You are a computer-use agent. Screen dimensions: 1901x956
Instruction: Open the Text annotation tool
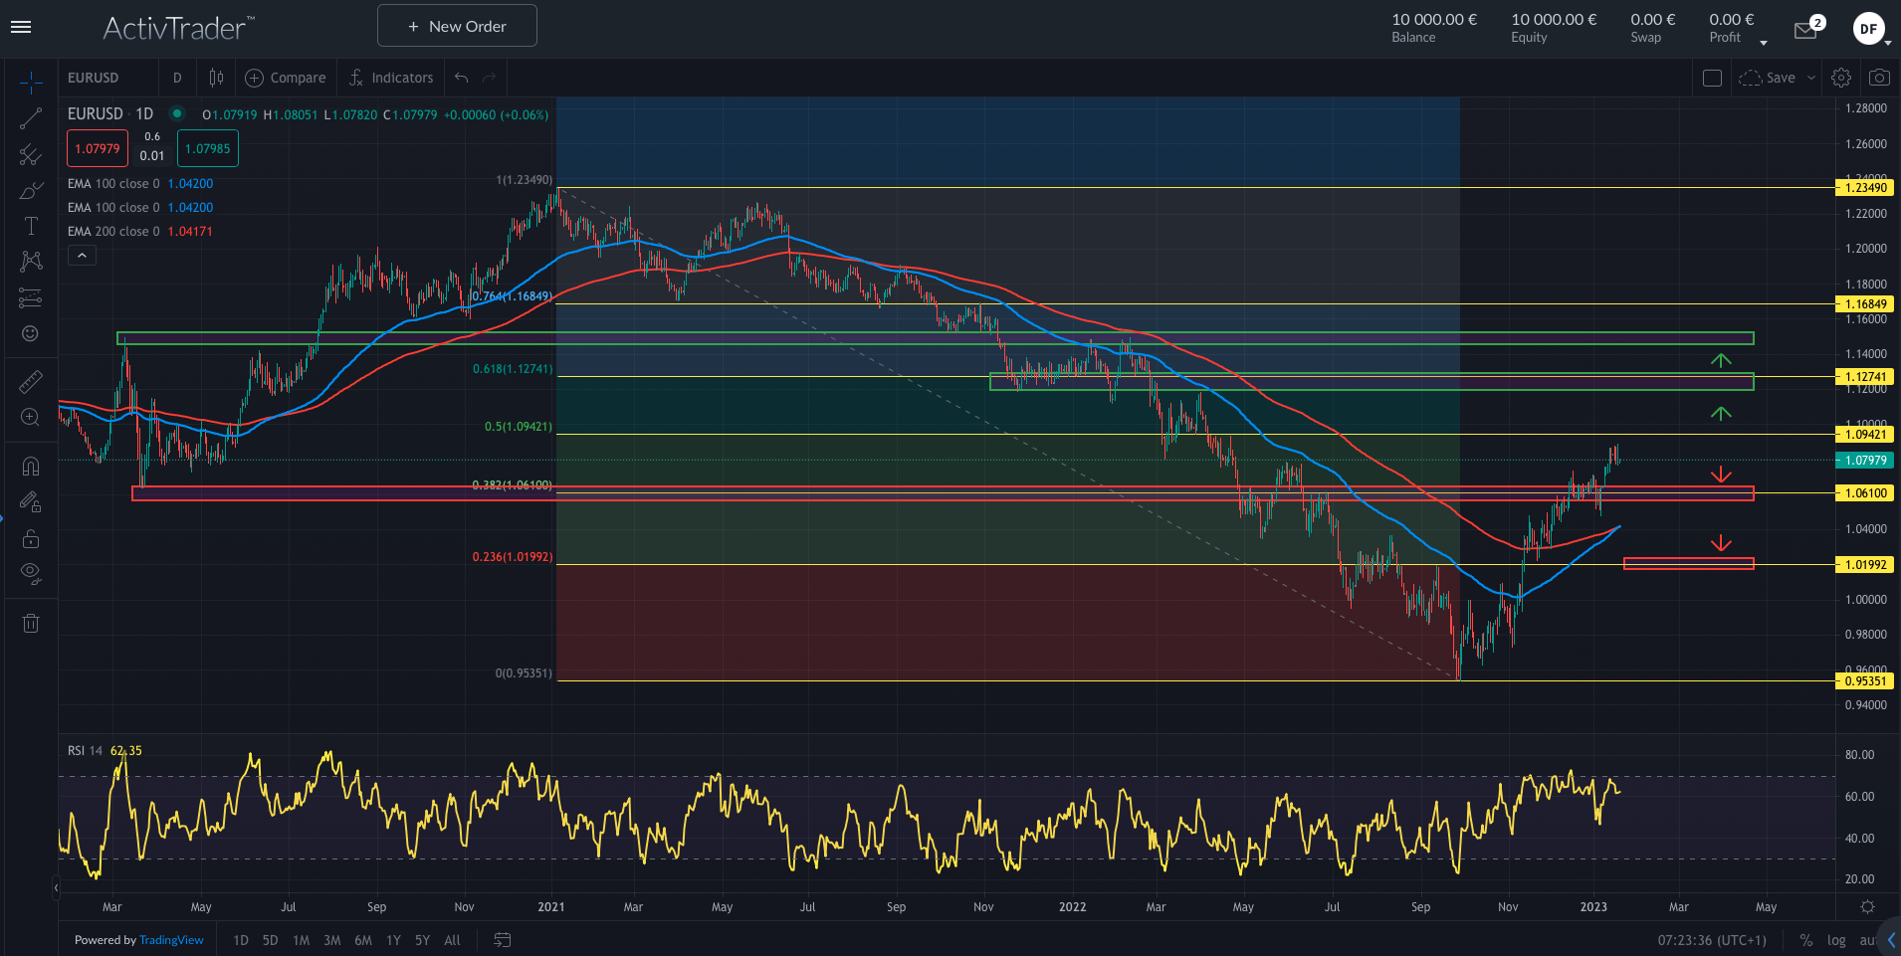click(x=31, y=225)
